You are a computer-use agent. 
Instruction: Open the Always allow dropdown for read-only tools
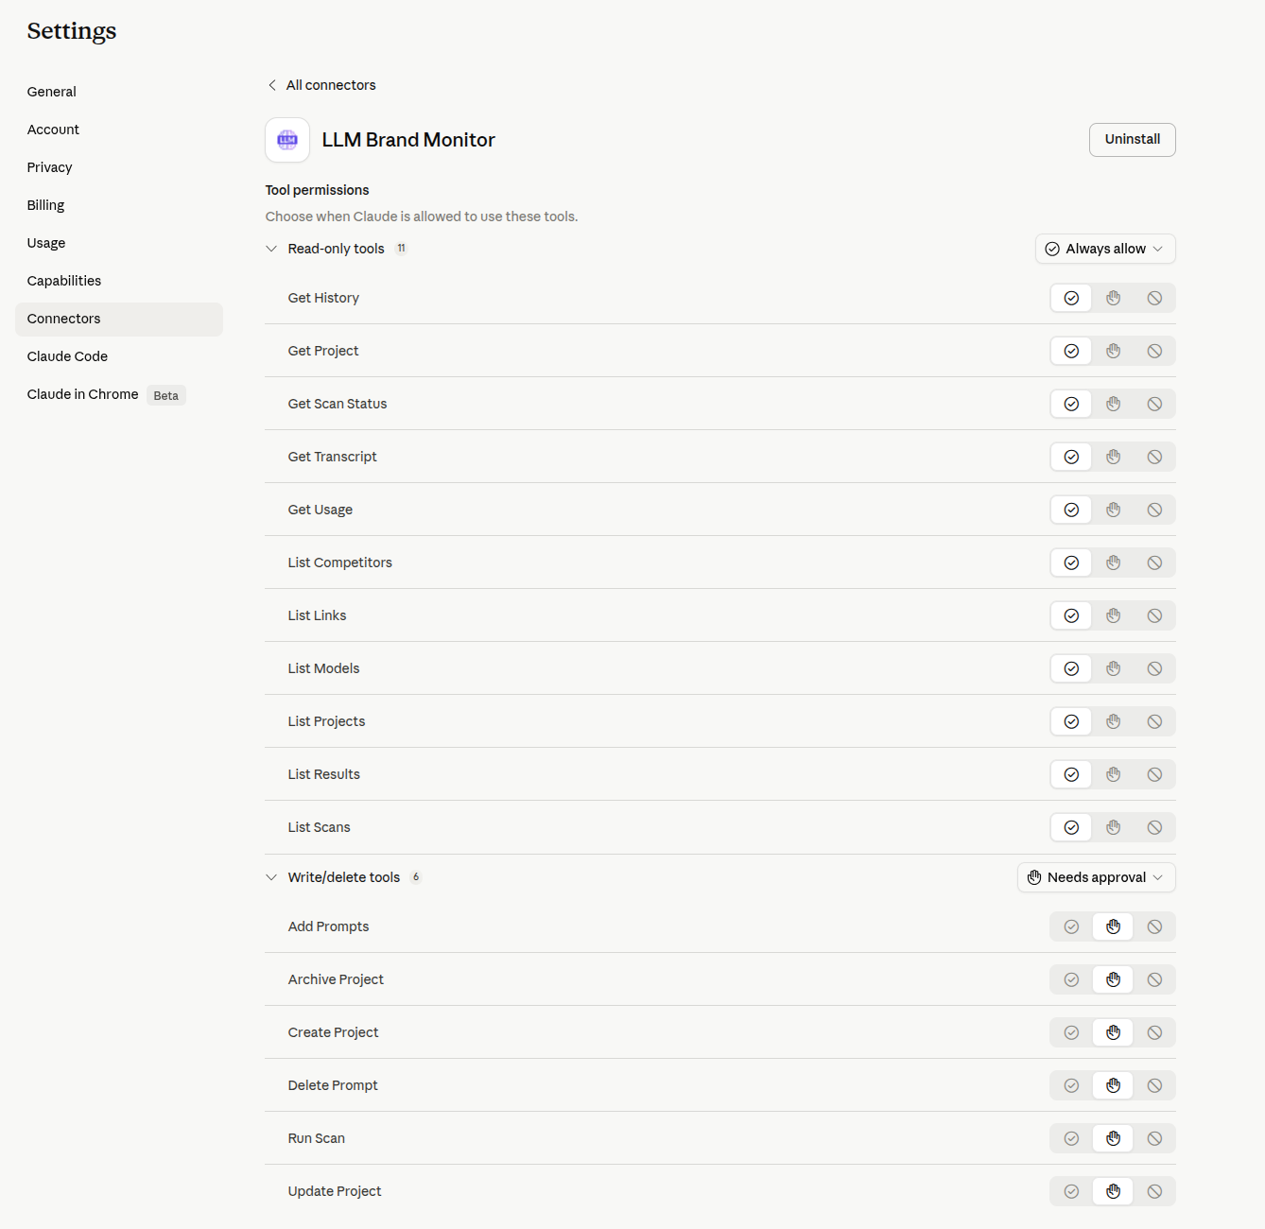(1105, 249)
